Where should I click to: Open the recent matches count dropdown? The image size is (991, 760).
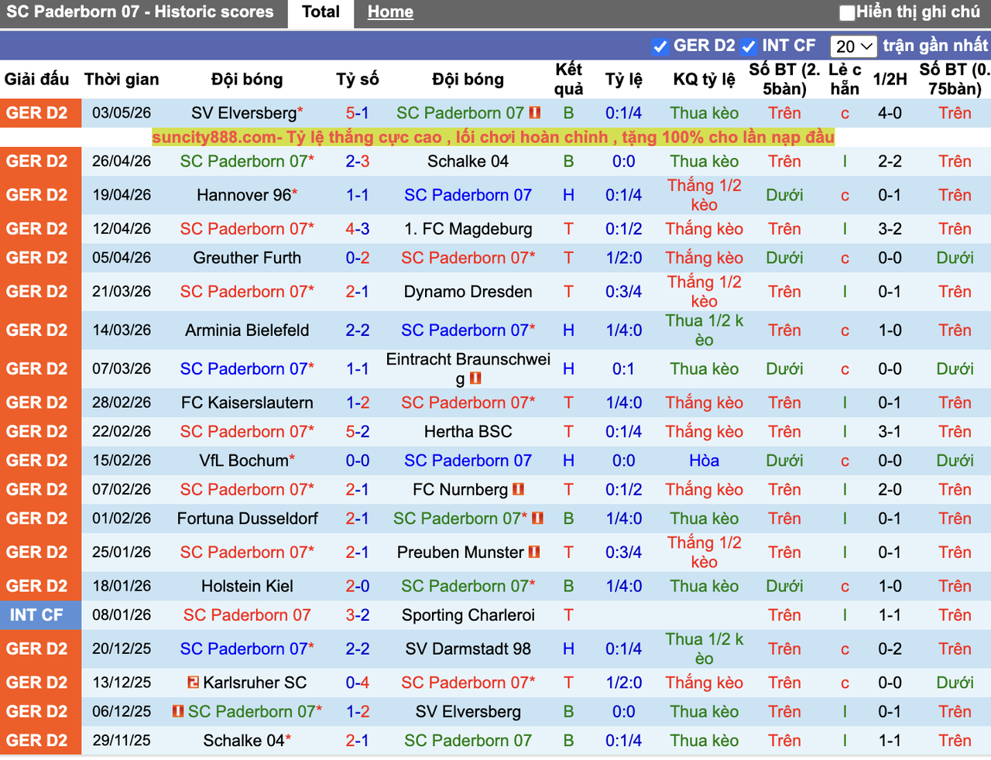853,46
